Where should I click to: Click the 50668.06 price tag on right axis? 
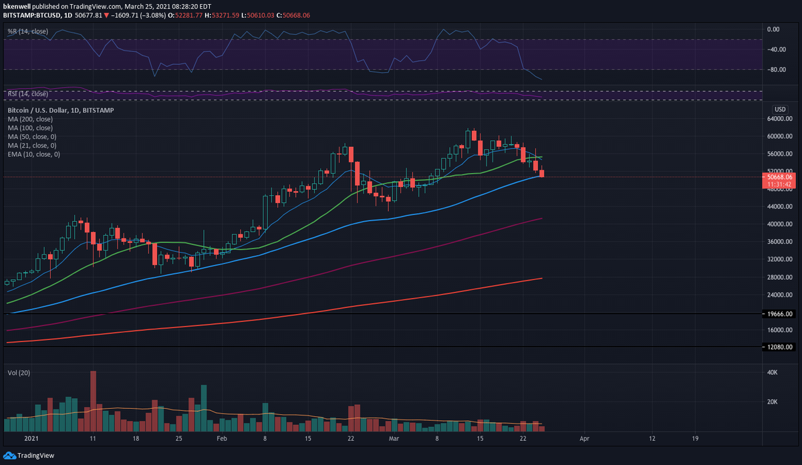(779, 177)
